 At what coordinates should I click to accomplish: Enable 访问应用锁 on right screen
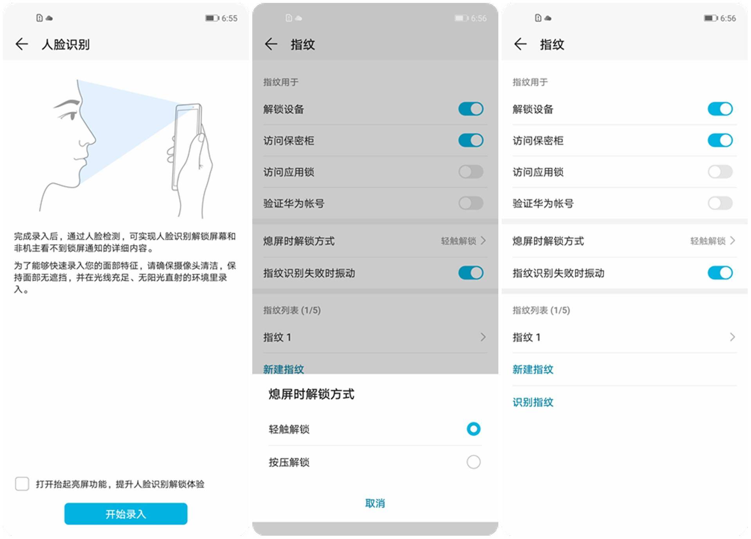pos(720,172)
